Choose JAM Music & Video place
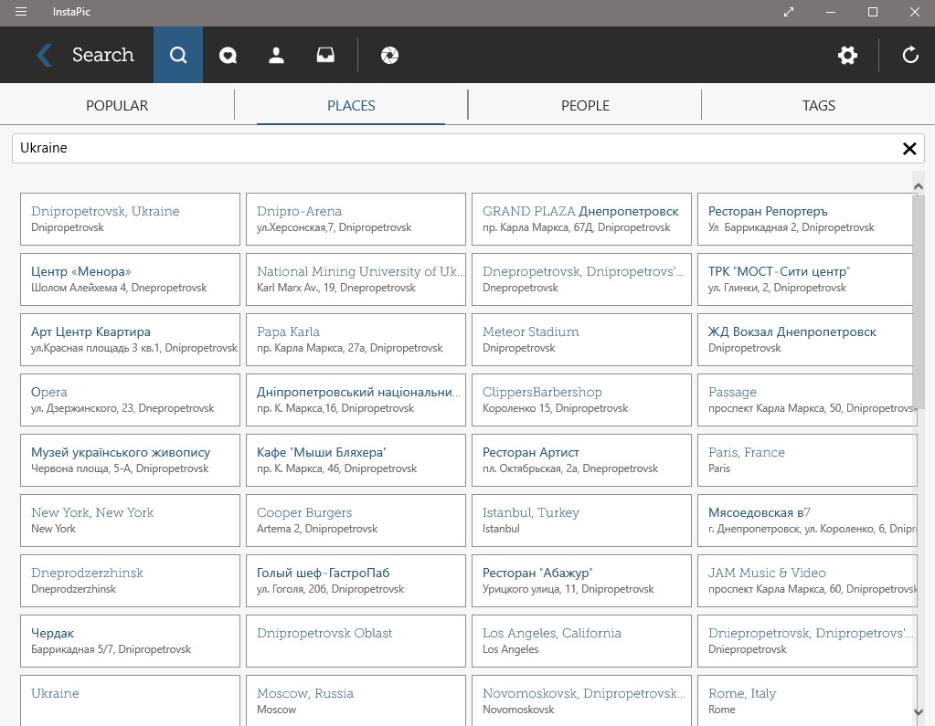Screen dimensions: 935x726 [x=807, y=581]
